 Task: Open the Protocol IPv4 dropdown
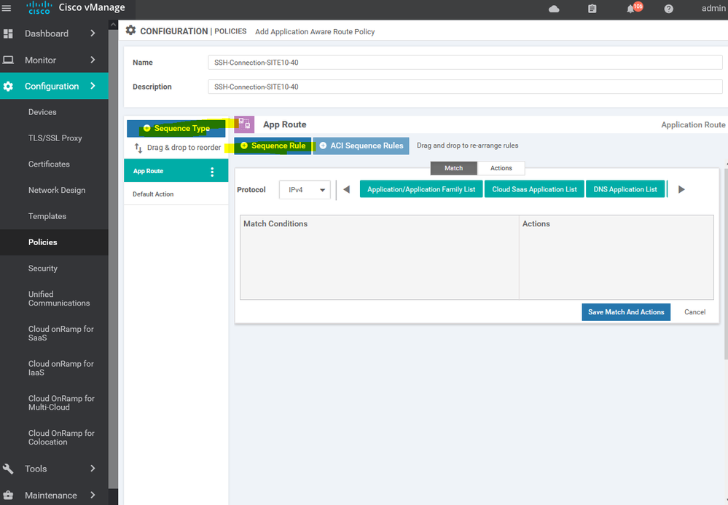coord(305,190)
